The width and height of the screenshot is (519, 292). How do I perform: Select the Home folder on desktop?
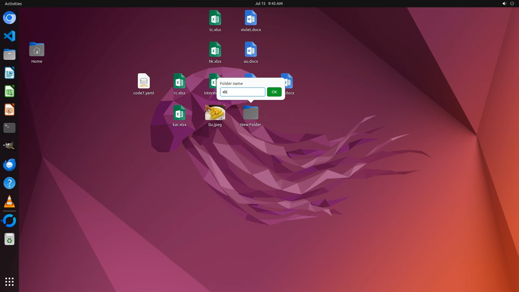click(37, 50)
